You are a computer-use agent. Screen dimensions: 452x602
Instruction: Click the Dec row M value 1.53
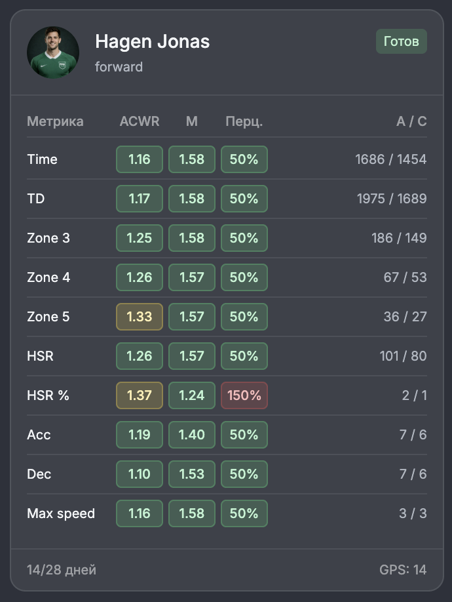click(x=192, y=474)
